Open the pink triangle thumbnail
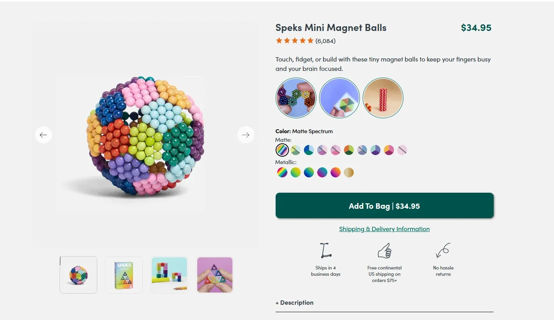Image resolution: width=554 pixels, height=320 pixels. (x=214, y=275)
